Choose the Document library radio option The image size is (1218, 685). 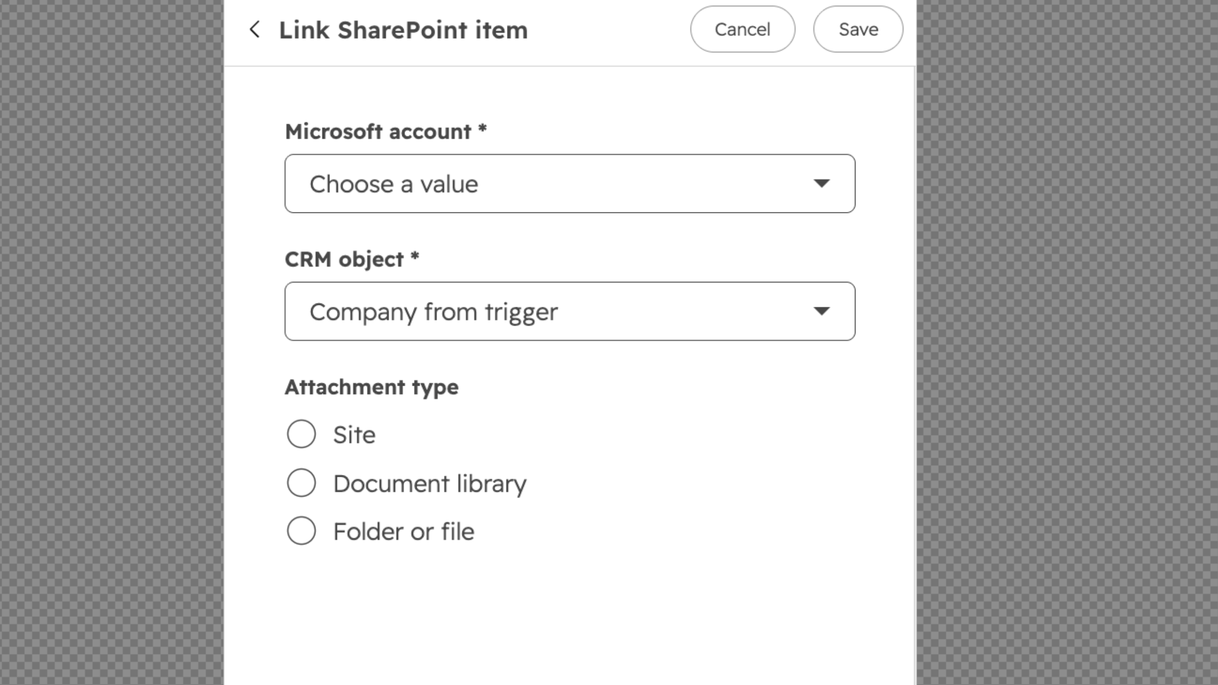point(301,482)
